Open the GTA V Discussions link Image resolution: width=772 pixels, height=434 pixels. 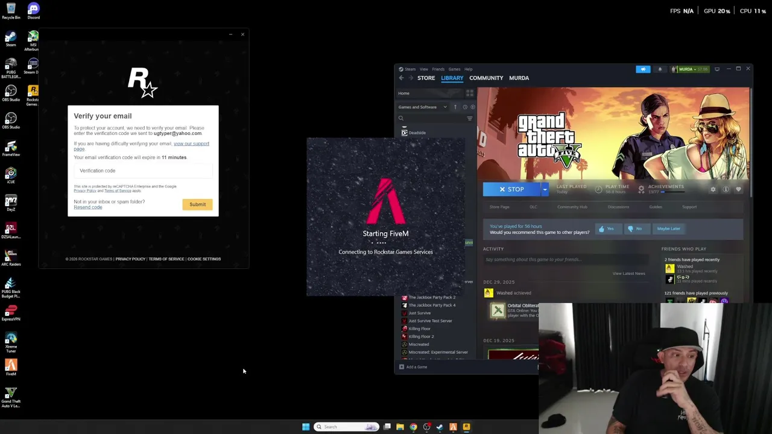[618, 207]
